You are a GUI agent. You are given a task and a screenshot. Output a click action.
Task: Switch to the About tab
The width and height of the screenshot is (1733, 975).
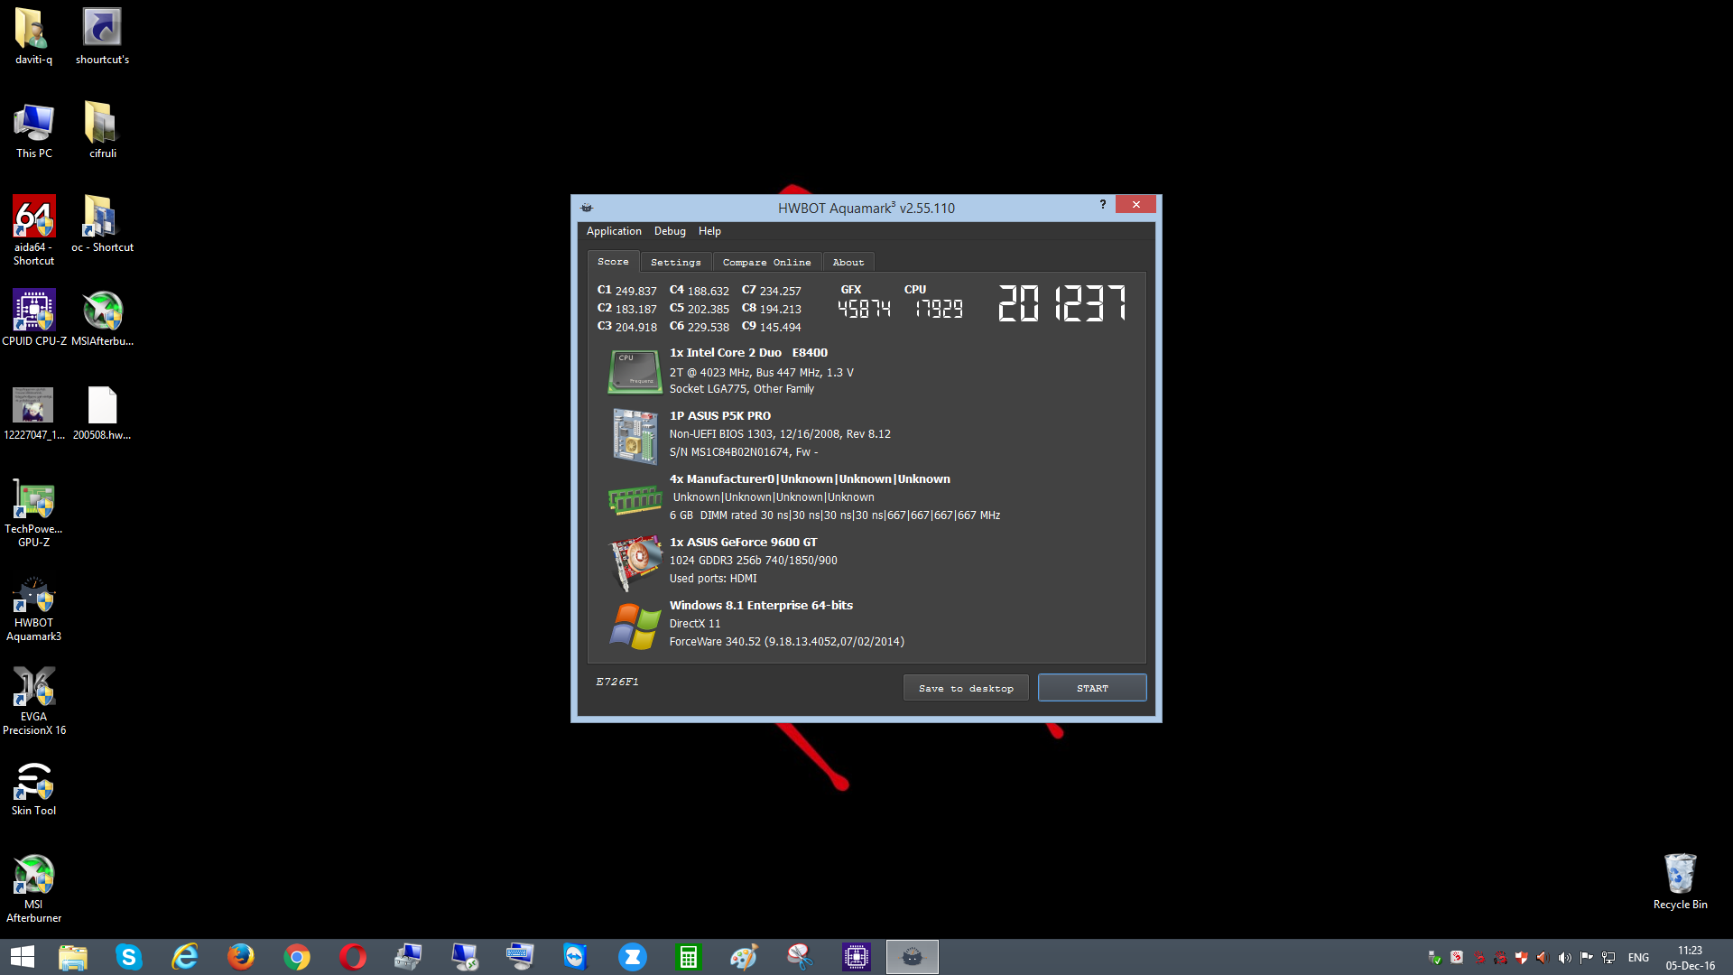point(848,262)
